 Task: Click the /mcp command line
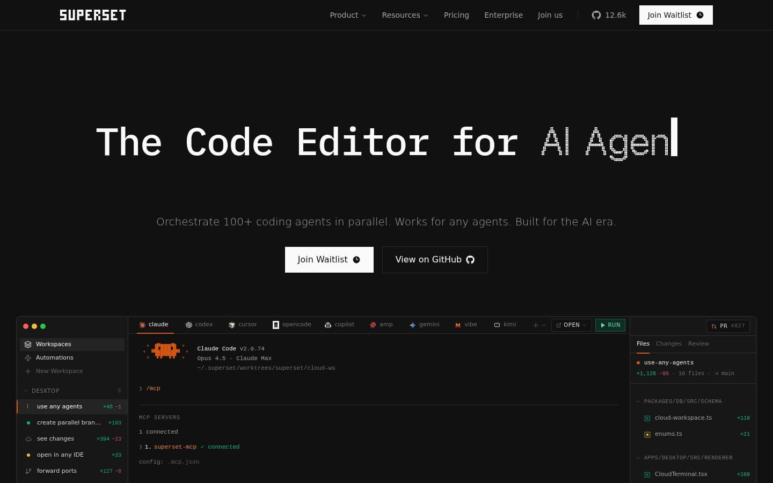coord(153,389)
